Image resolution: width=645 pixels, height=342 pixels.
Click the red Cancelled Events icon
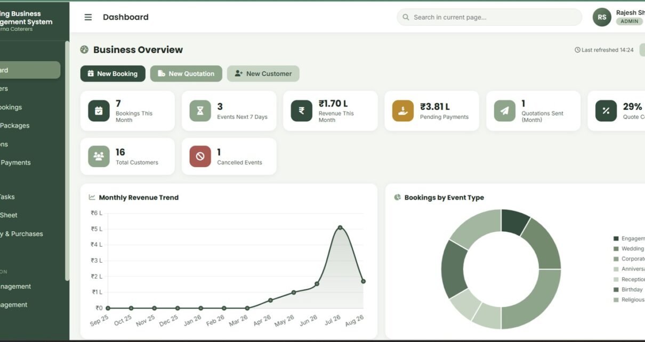[200, 156]
